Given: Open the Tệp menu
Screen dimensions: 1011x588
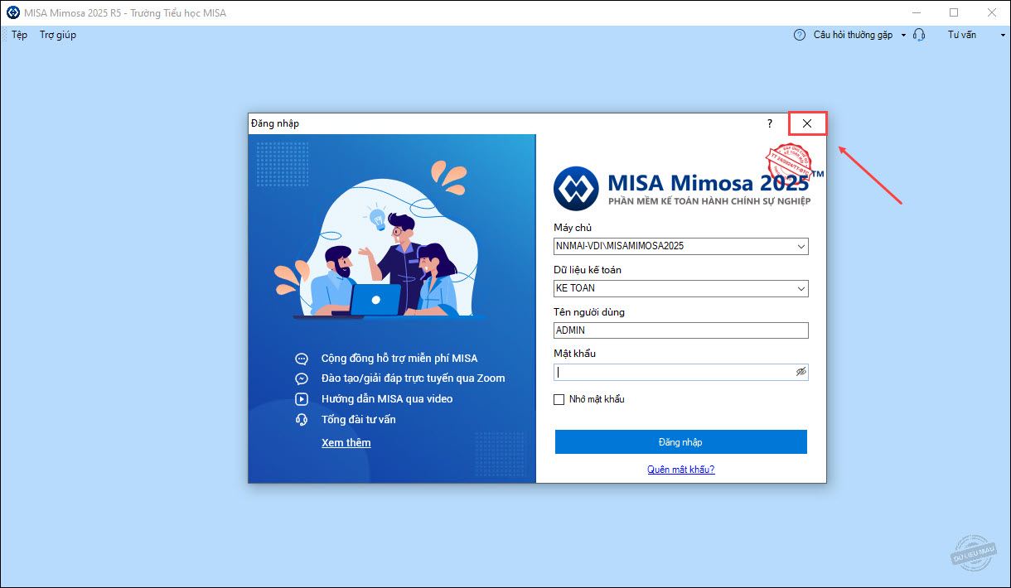Looking at the screenshot, I should pyautogui.click(x=20, y=35).
